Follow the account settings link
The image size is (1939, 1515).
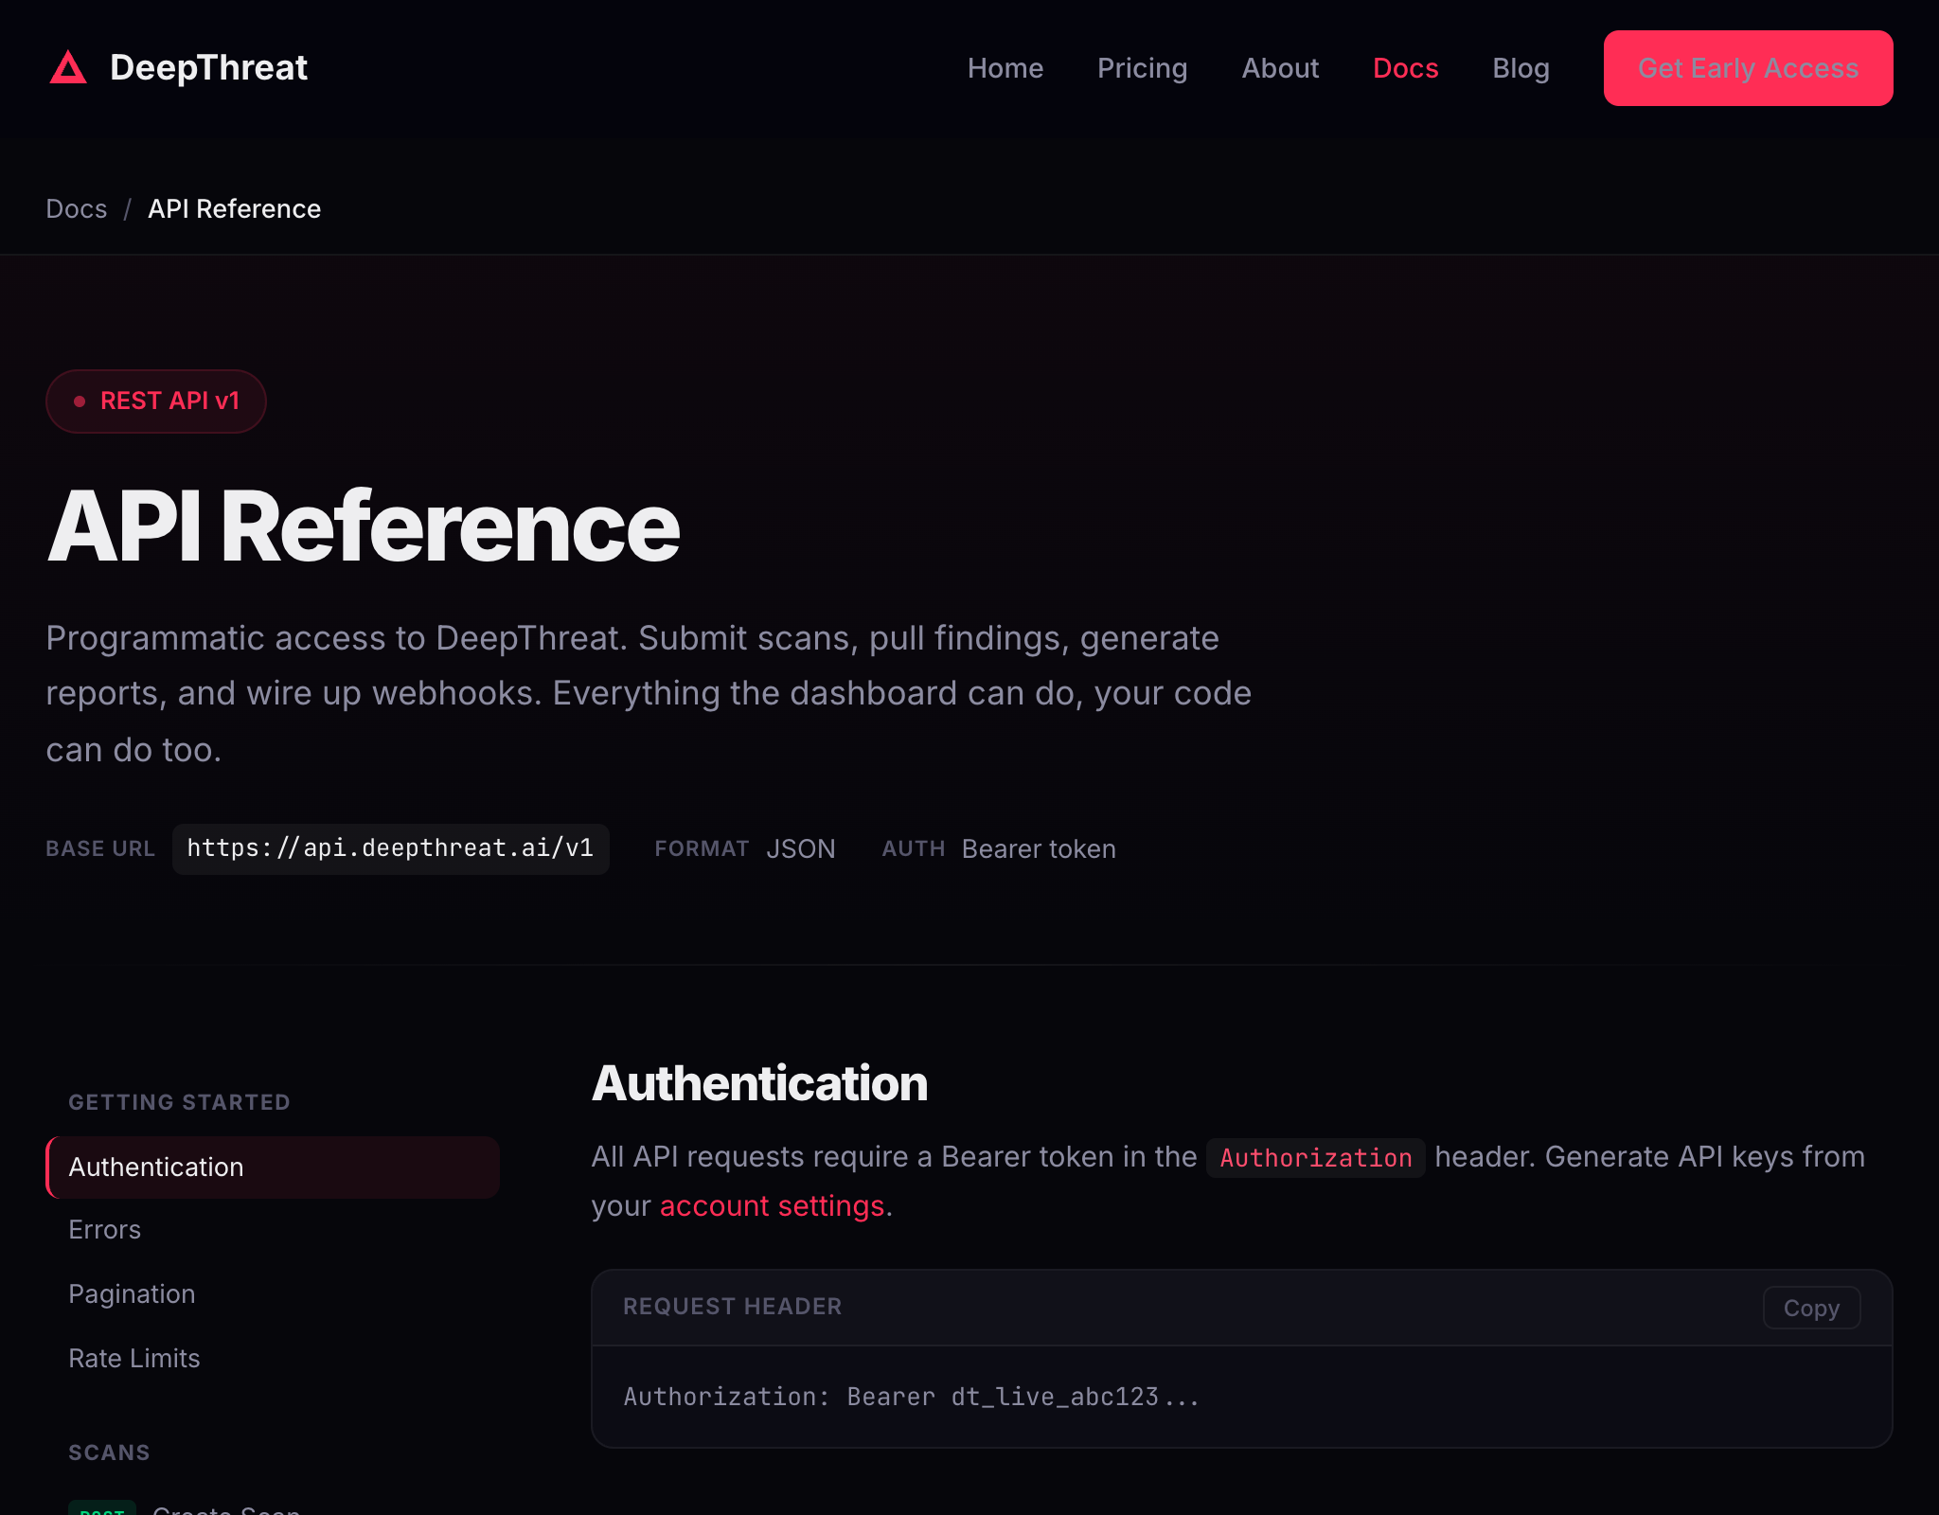pos(772,1206)
